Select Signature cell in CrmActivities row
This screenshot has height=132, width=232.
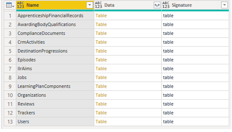195,42
